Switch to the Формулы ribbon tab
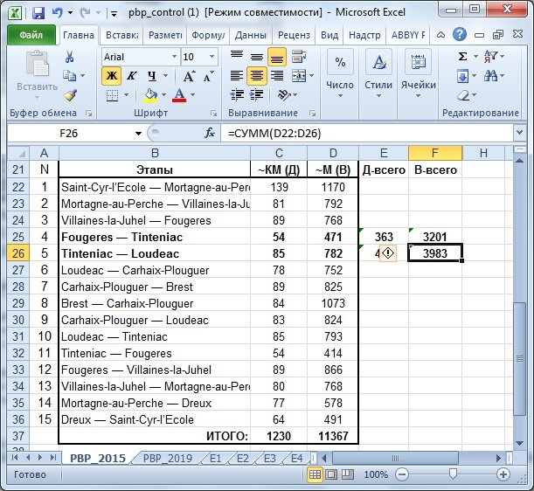The height and width of the screenshot is (491, 534). tap(208, 35)
